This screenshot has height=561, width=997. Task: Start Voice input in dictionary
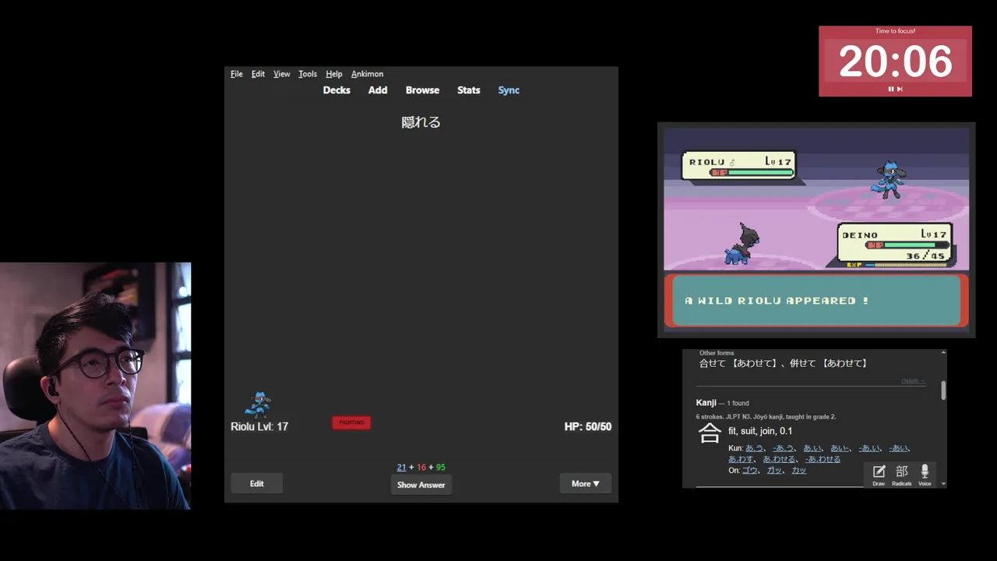tap(925, 475)
